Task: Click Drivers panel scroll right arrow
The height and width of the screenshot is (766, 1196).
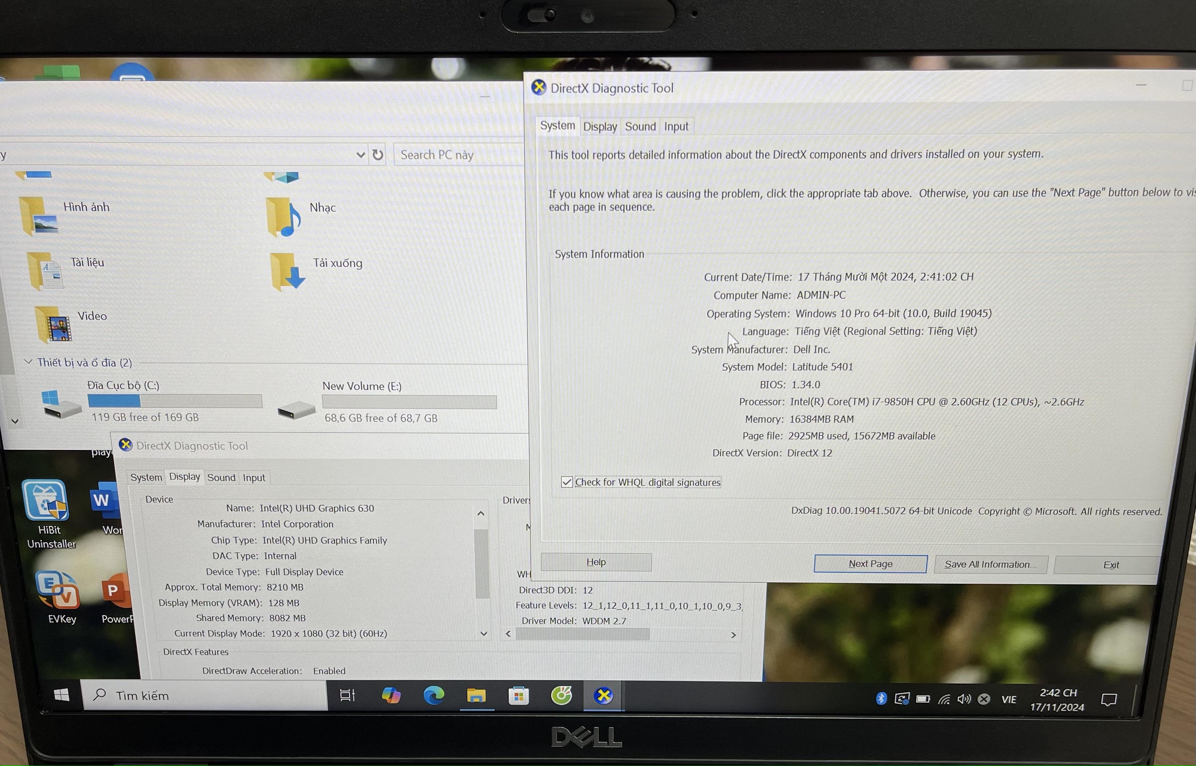Action: pos(733,635)
